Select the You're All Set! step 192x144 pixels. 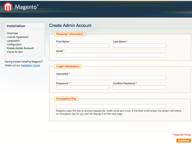pos(15,52)
